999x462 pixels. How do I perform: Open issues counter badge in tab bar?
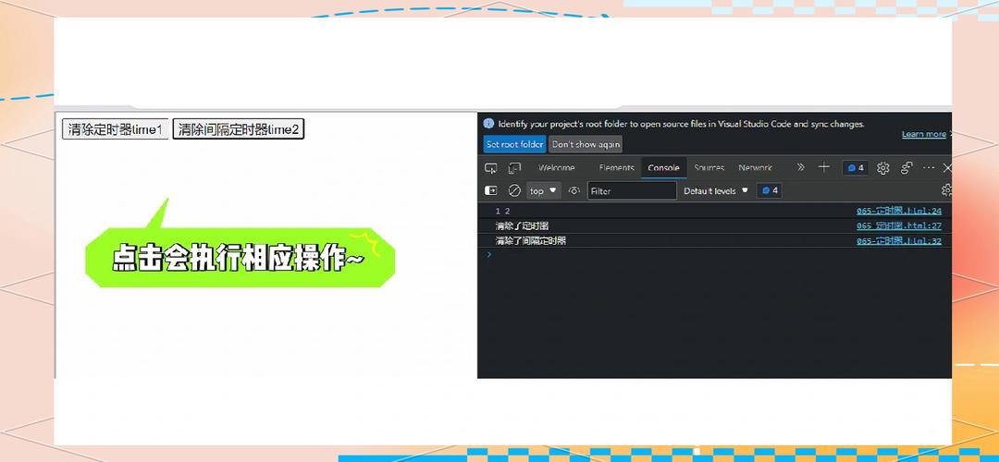coord(856,168)
